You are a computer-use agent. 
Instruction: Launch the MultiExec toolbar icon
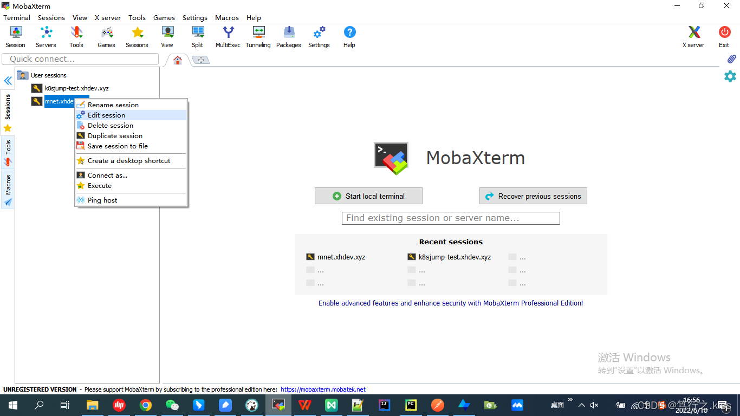pyautogui.click(x=228, y=37)
